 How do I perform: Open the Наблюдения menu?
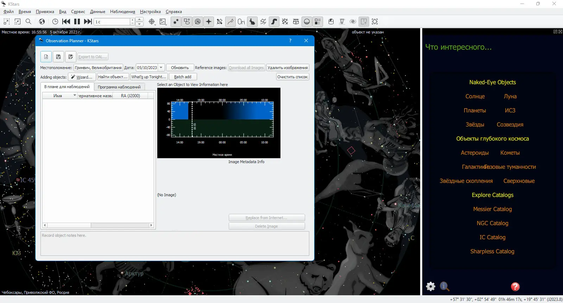pyautogui.click(x=122, y=12)
